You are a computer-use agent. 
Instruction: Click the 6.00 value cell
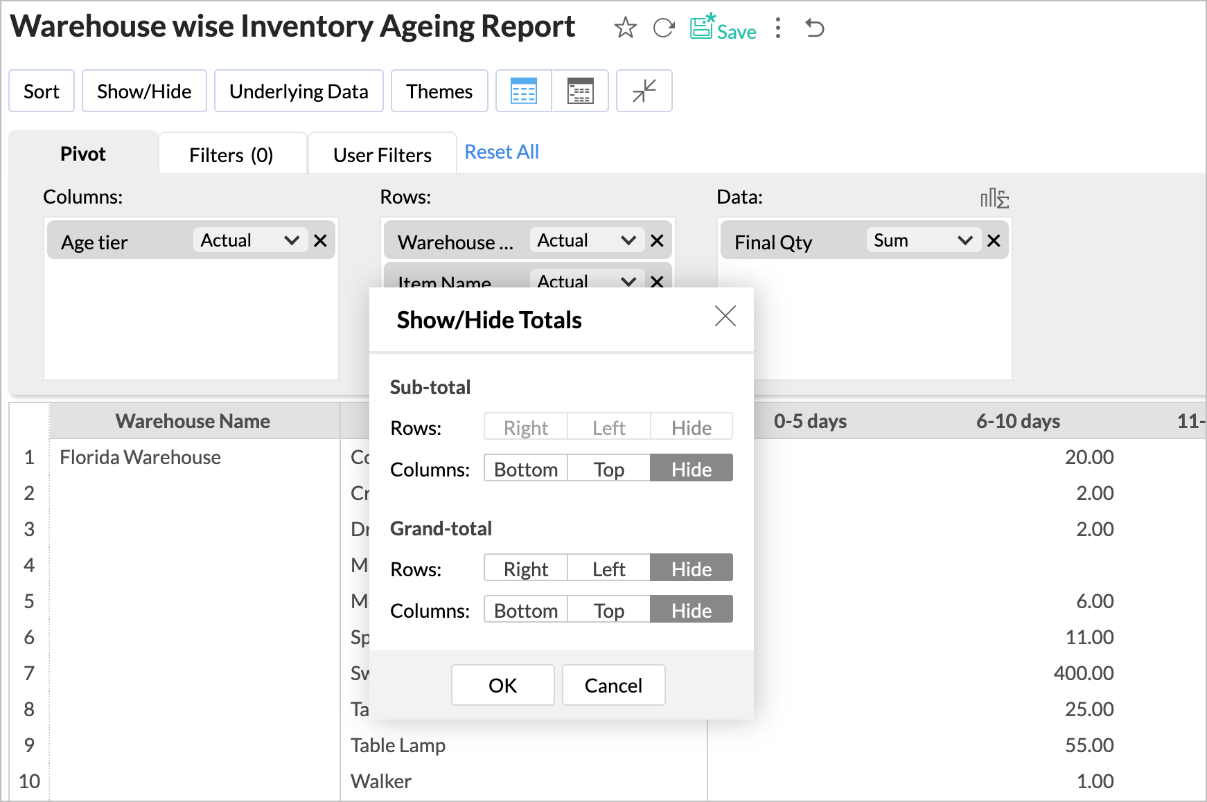click(x=1094, y=601)
